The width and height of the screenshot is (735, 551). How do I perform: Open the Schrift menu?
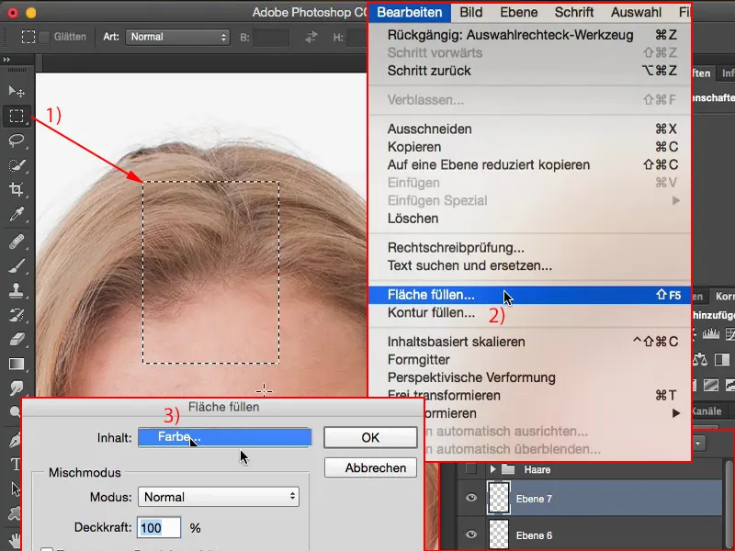click(x=574, y=12)
